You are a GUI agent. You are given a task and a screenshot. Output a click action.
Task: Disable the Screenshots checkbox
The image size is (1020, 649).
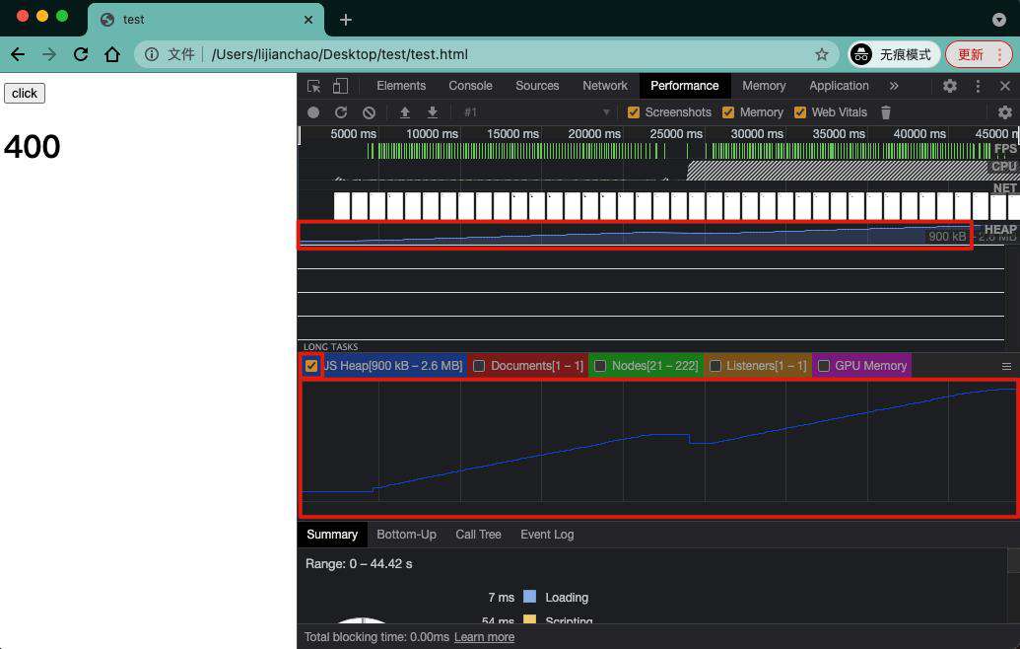(x=633, y=112)
